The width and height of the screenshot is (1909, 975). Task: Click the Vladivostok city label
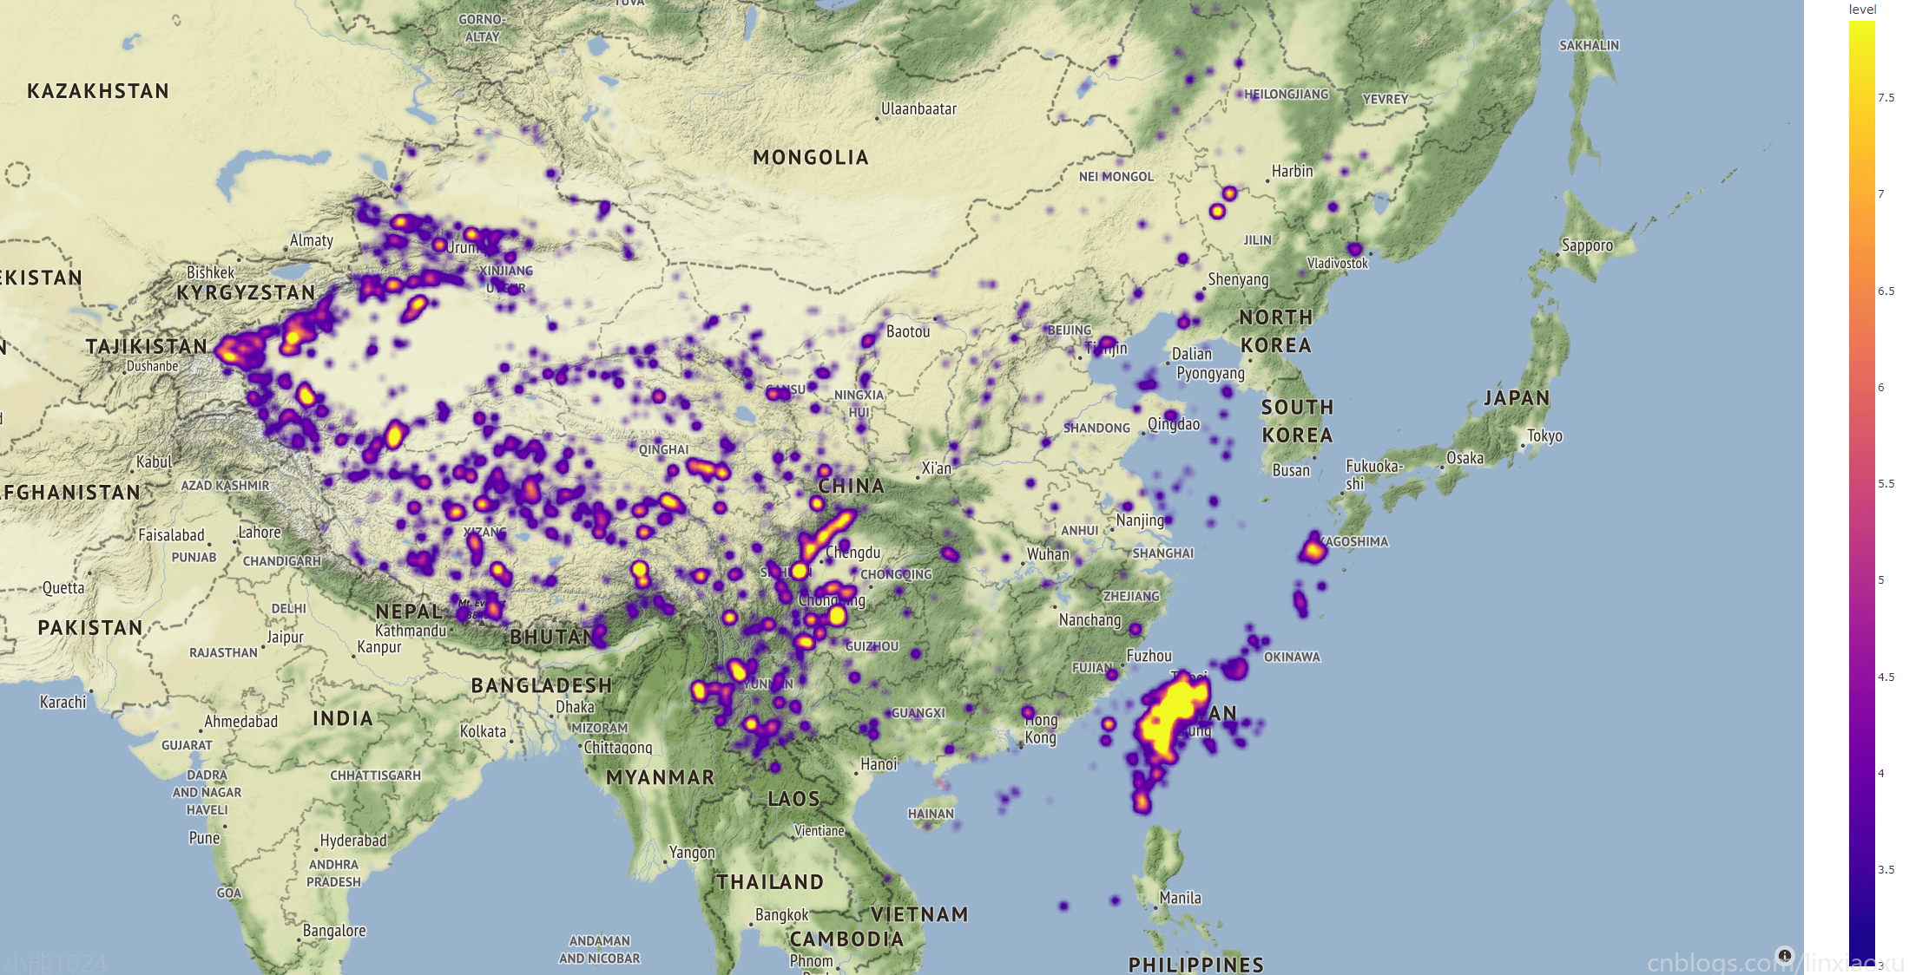(x=1337, y=264)
